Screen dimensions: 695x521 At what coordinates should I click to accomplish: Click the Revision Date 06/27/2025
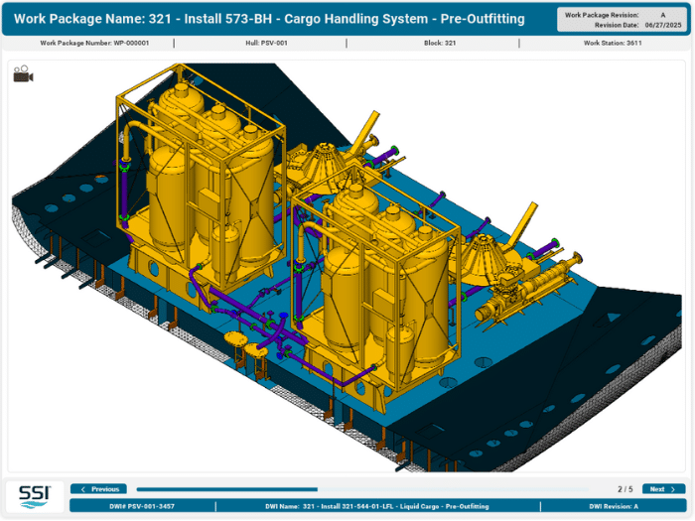(637, 25)
